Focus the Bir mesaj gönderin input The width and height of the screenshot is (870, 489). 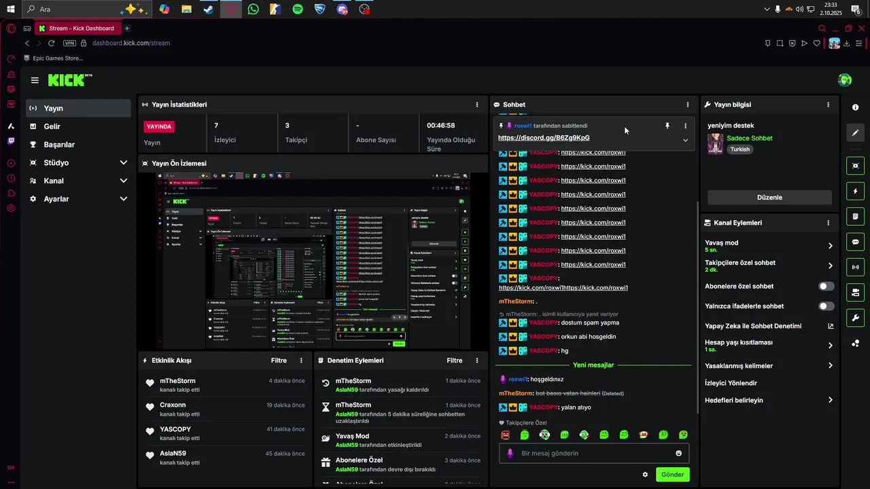(594, 453)
